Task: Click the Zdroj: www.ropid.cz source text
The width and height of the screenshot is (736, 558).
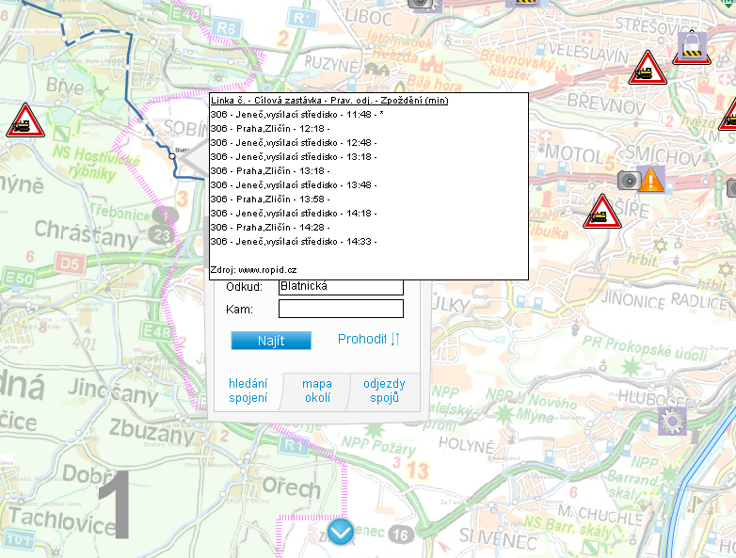Action: tap(254, 269)
